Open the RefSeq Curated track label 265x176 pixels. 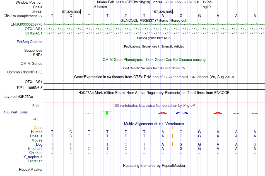[x=30, y=42]
